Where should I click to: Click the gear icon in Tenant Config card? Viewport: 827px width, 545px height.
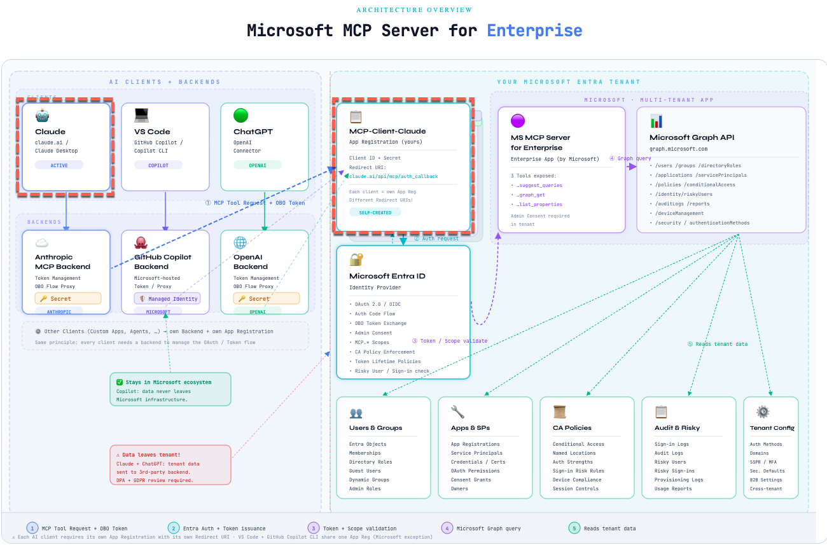(763, 411)
